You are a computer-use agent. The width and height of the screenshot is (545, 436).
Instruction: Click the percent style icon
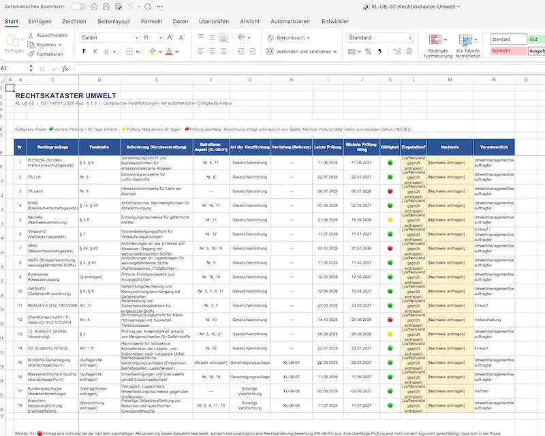(x=368, y=52)
